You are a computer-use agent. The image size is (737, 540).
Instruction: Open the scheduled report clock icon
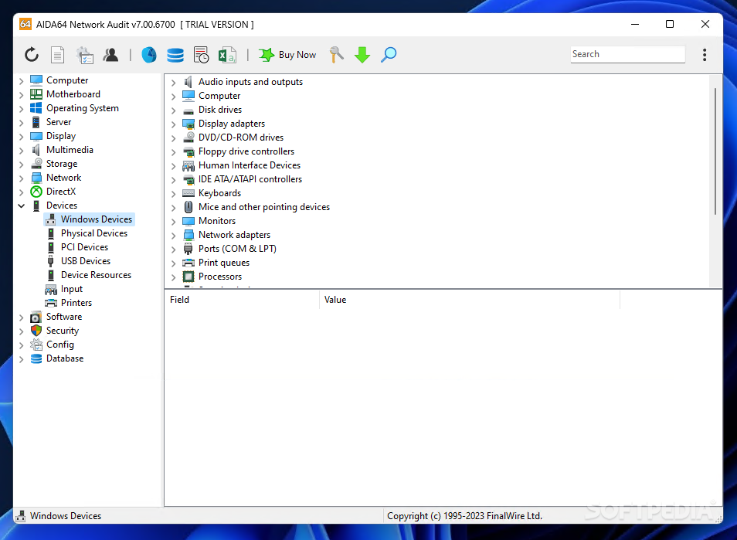(201, 55)
